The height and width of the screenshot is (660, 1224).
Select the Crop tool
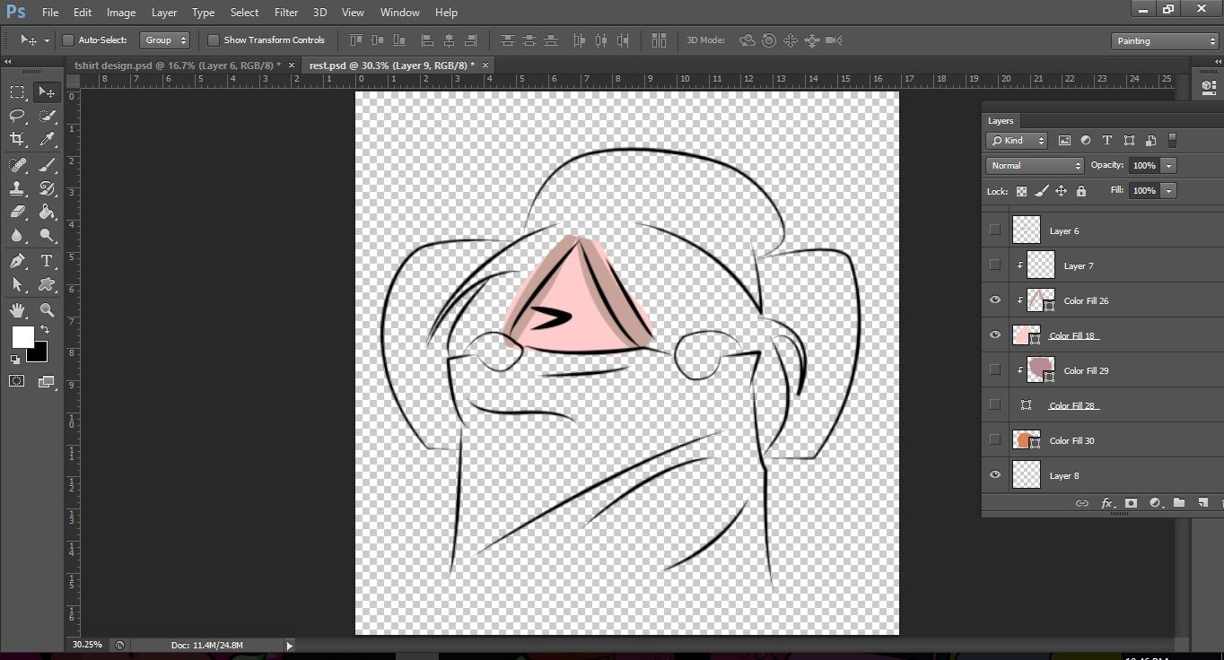click(17, 139)
